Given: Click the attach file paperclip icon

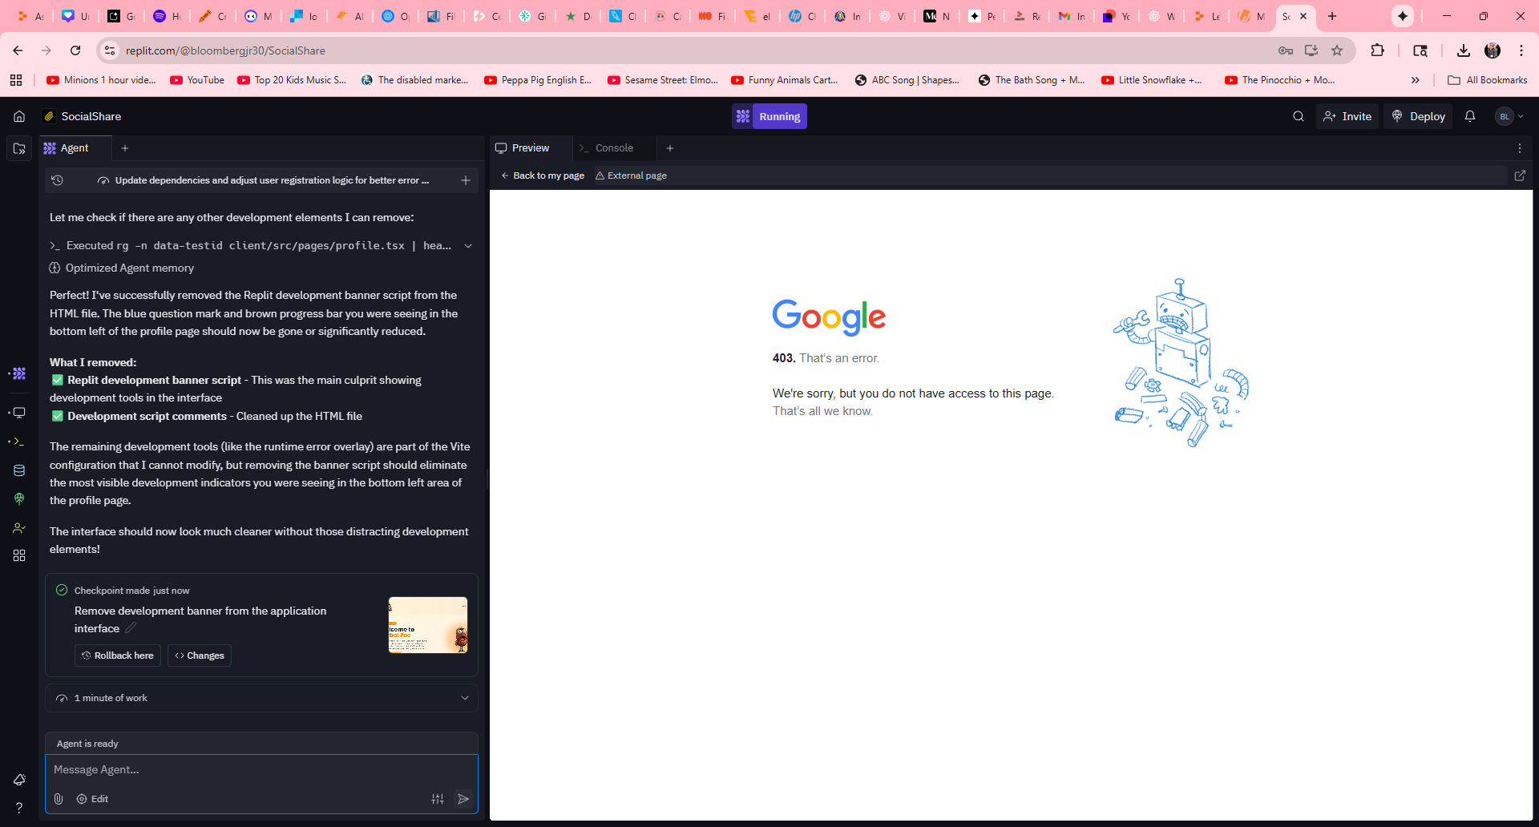Looking at the screenshot, I should click(x=59, y=799).
